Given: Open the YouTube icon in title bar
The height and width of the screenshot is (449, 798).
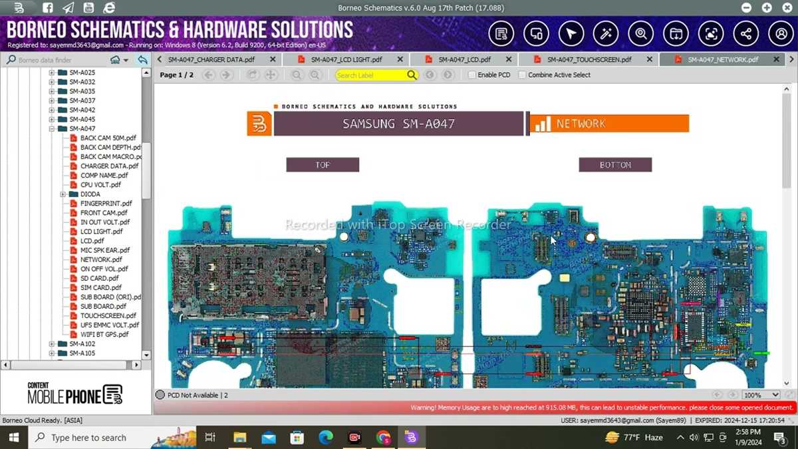Looking at the screenshot, I should tap(88, 8).
